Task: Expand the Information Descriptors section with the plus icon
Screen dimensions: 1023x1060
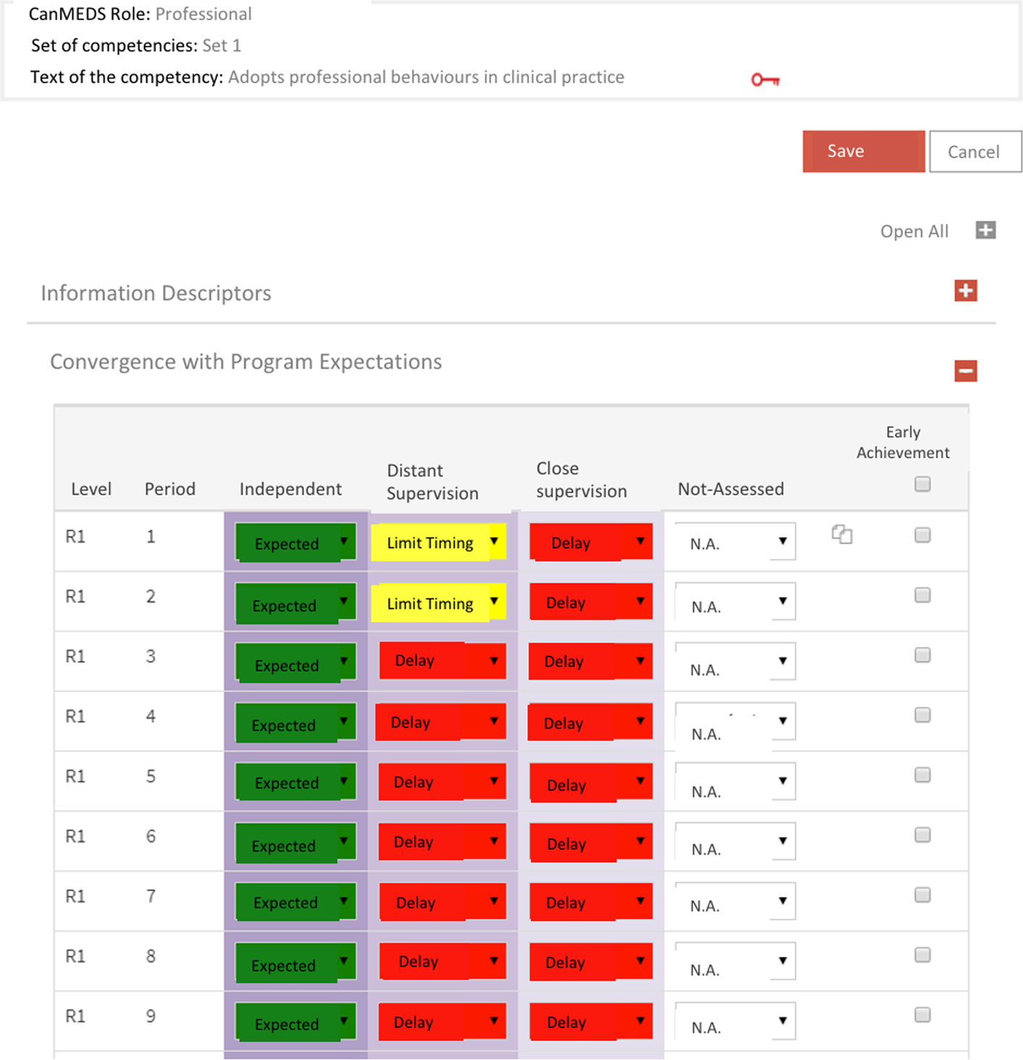Action: [x=966, y=290]
